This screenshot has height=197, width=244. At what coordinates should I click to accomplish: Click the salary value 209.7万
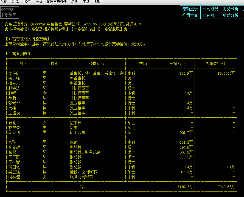186,132
